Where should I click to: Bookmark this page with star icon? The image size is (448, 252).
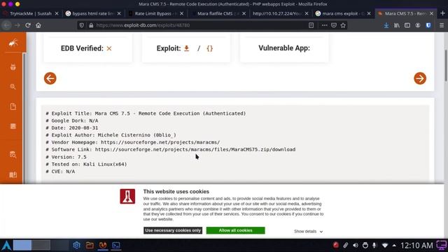click(x=343, y=25)
